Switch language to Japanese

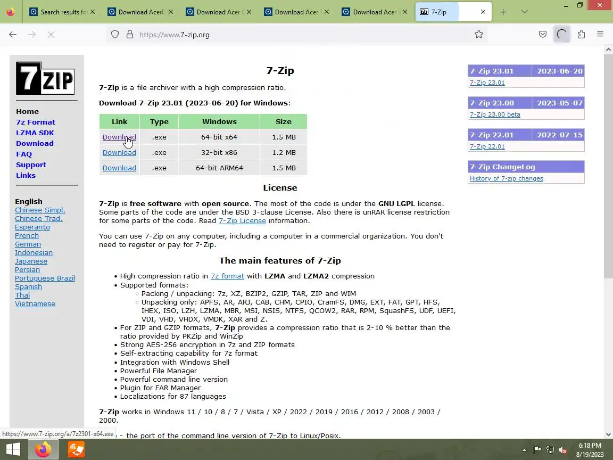coord(31,261)
